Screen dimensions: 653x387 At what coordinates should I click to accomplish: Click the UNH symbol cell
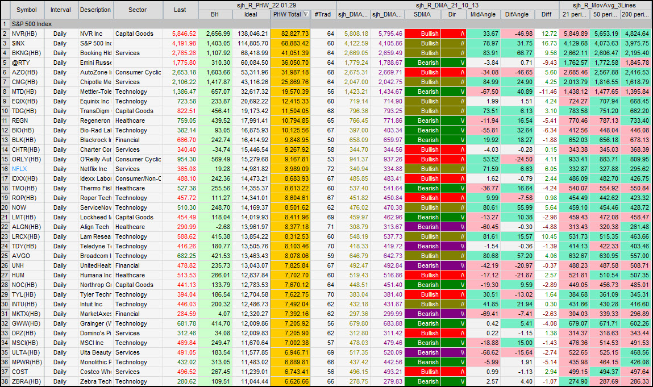coord(27,265)
